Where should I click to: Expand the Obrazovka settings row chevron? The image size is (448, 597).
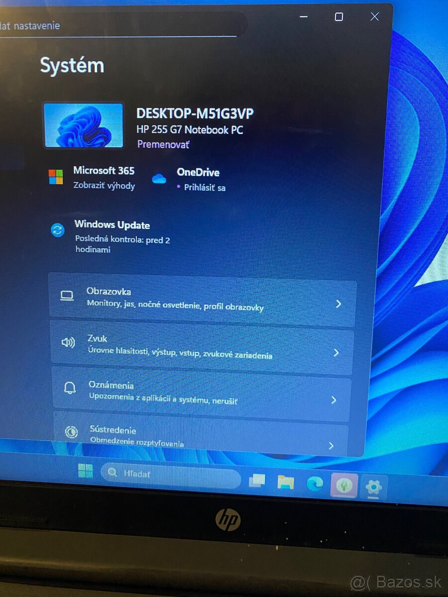click(339, 303)
